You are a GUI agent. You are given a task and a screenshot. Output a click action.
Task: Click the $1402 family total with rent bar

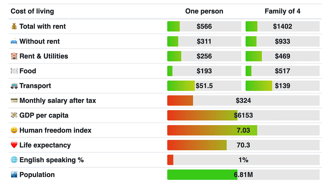click(282, 27)
